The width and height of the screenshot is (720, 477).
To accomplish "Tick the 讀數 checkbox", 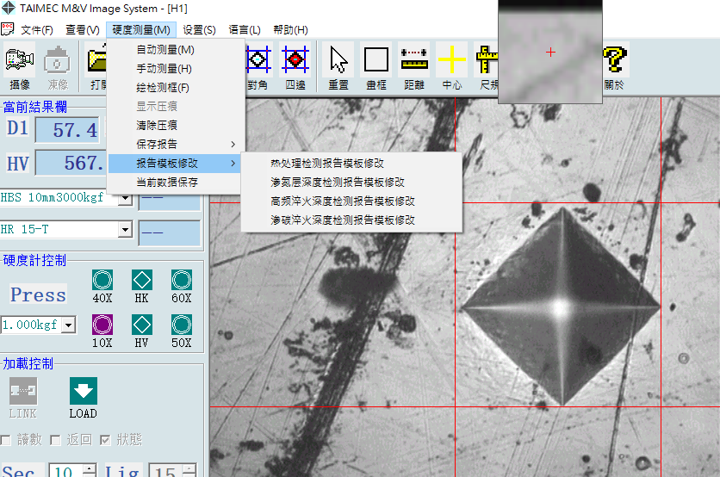I will 7,440.
